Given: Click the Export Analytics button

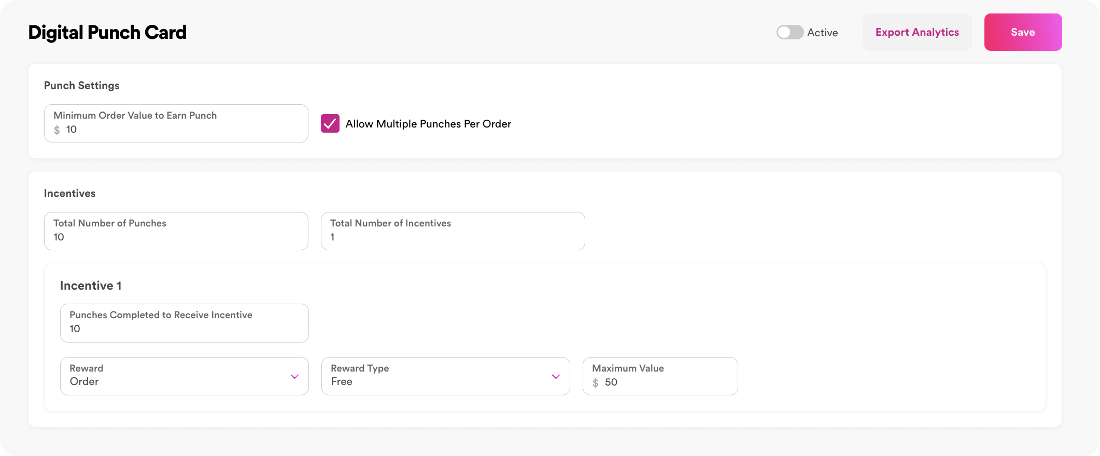Looking at the screenshot, I should coord(916,32).
